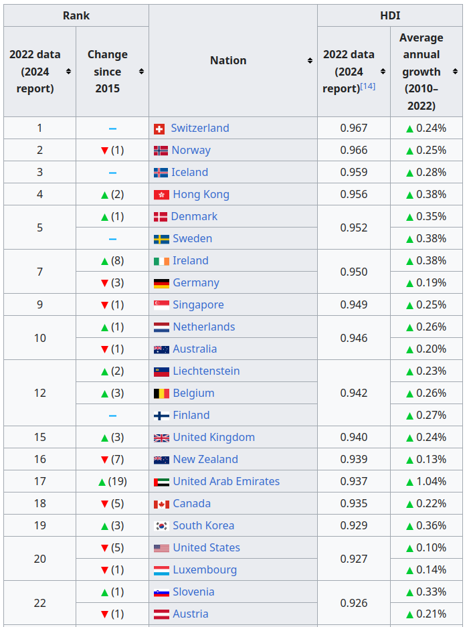Click the Germany flag icon
The width and height of the screenshot is (467, 627).
coord(161,283)
